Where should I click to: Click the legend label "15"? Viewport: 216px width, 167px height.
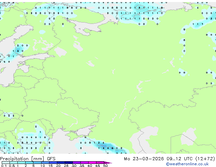(x=50, y=166)
